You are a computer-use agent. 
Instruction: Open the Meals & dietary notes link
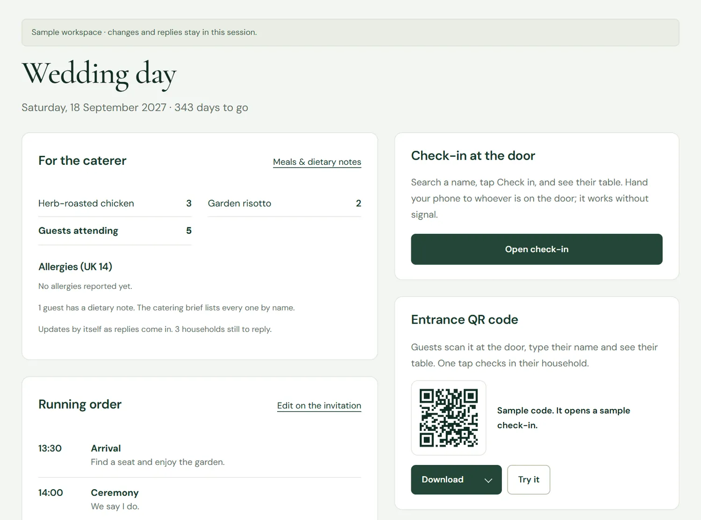coord(317,162)
